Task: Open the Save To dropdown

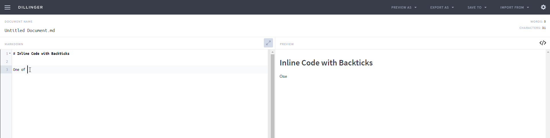Action: [x=477, y=7]
